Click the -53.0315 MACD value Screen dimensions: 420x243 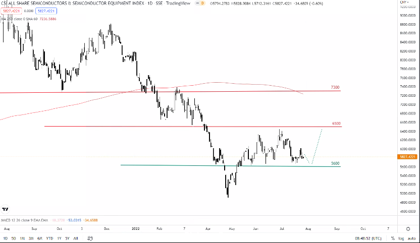[x=74, y=220]
